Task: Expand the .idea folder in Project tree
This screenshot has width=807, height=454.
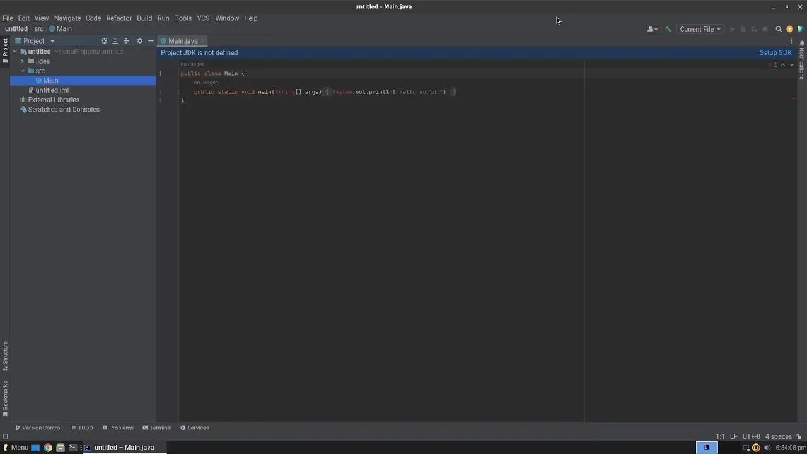Action: point(23,61)
